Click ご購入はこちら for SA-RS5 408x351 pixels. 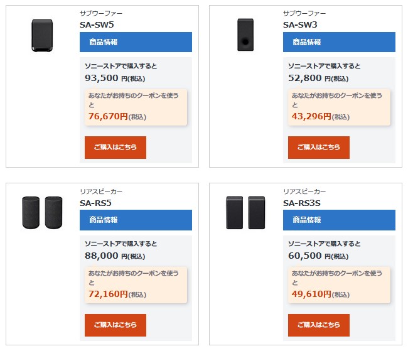point(115,325)
